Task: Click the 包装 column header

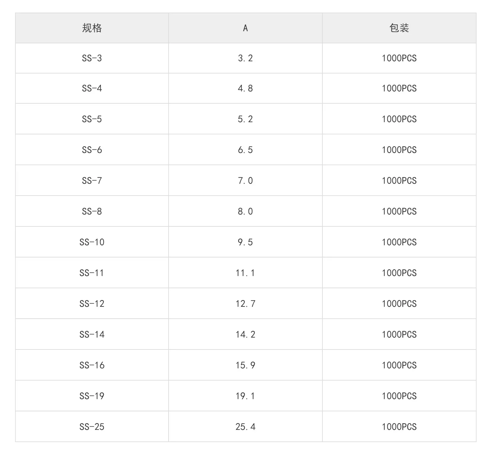Action: [399, 28]
